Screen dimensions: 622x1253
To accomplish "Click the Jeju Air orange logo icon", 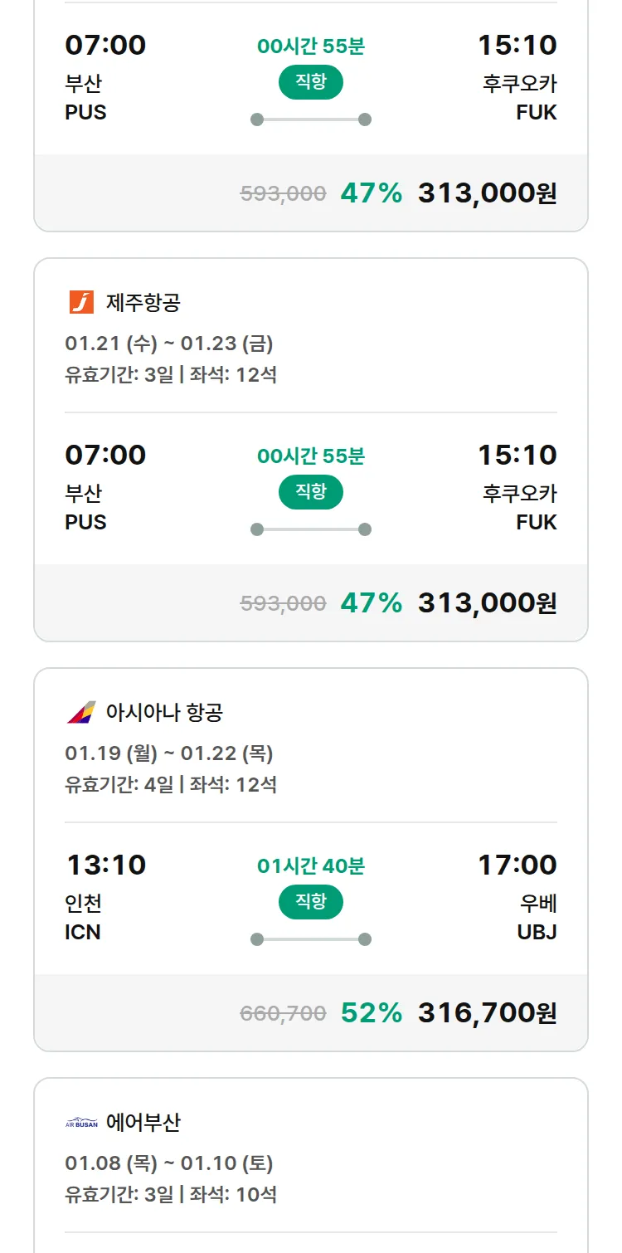I will [81, 302].
